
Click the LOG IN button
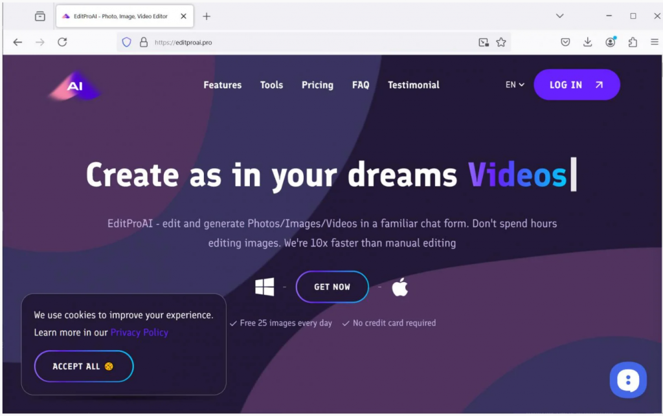click(577, 85)
